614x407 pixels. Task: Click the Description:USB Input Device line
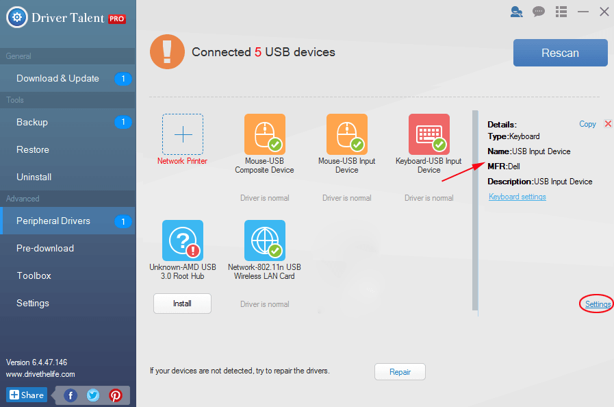(x=539, y=182)
